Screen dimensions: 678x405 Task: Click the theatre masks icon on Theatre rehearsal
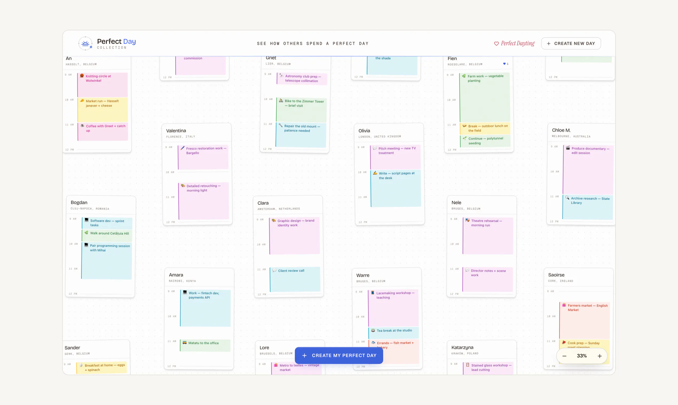[x=467, y=220]
